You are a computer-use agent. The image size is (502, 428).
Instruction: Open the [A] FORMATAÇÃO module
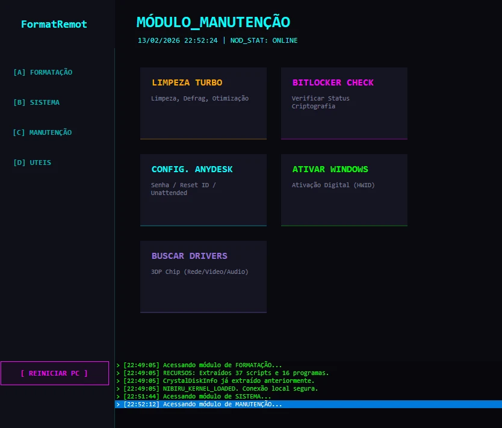click(x=43, y=72)
